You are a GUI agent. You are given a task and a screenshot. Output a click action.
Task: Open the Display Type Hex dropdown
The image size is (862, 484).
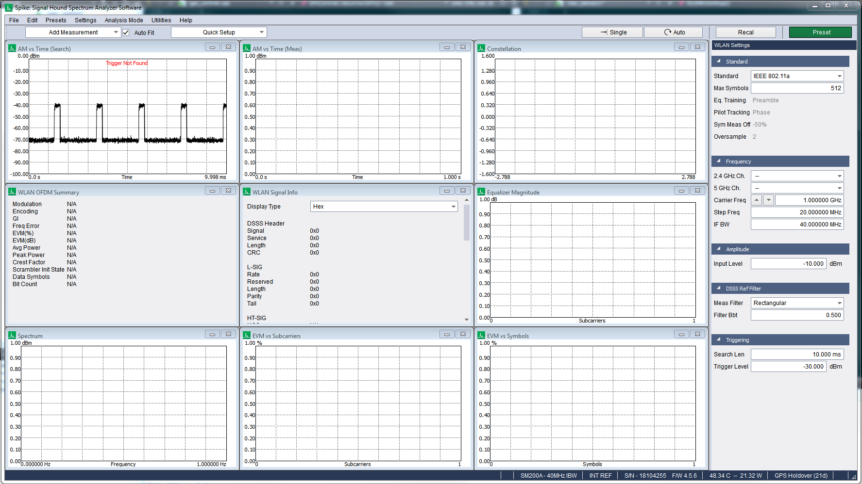tap(384, 206)
